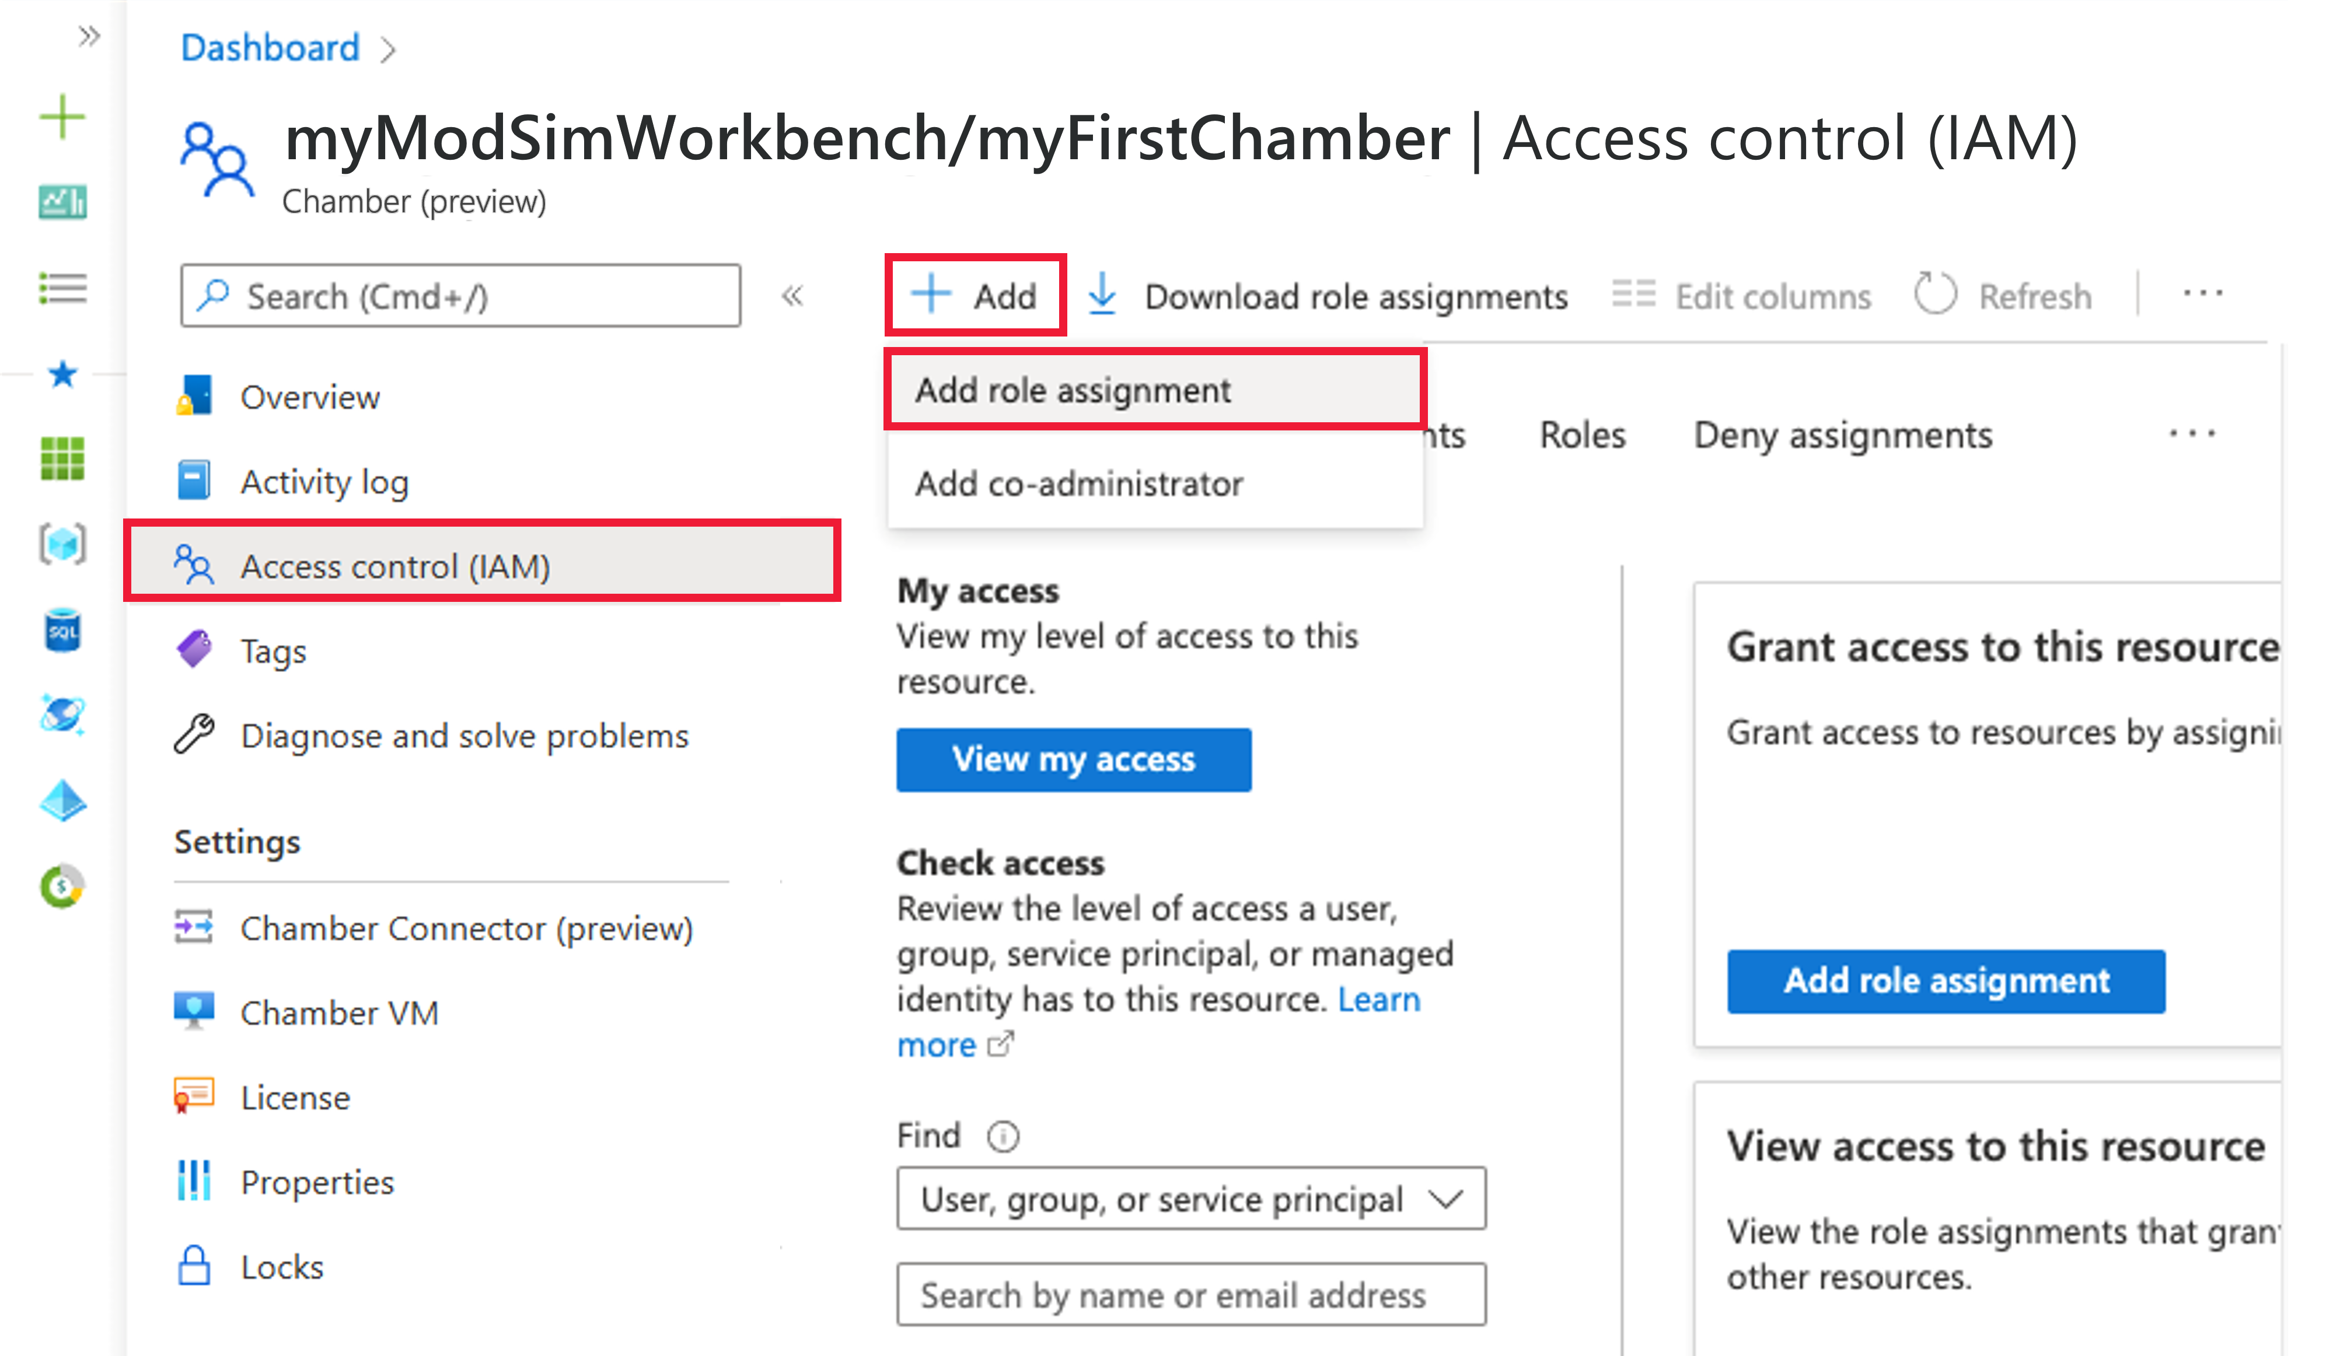Click the License settings icon
This screenshot has height=1356, width=2333.
coord(190,1095)
